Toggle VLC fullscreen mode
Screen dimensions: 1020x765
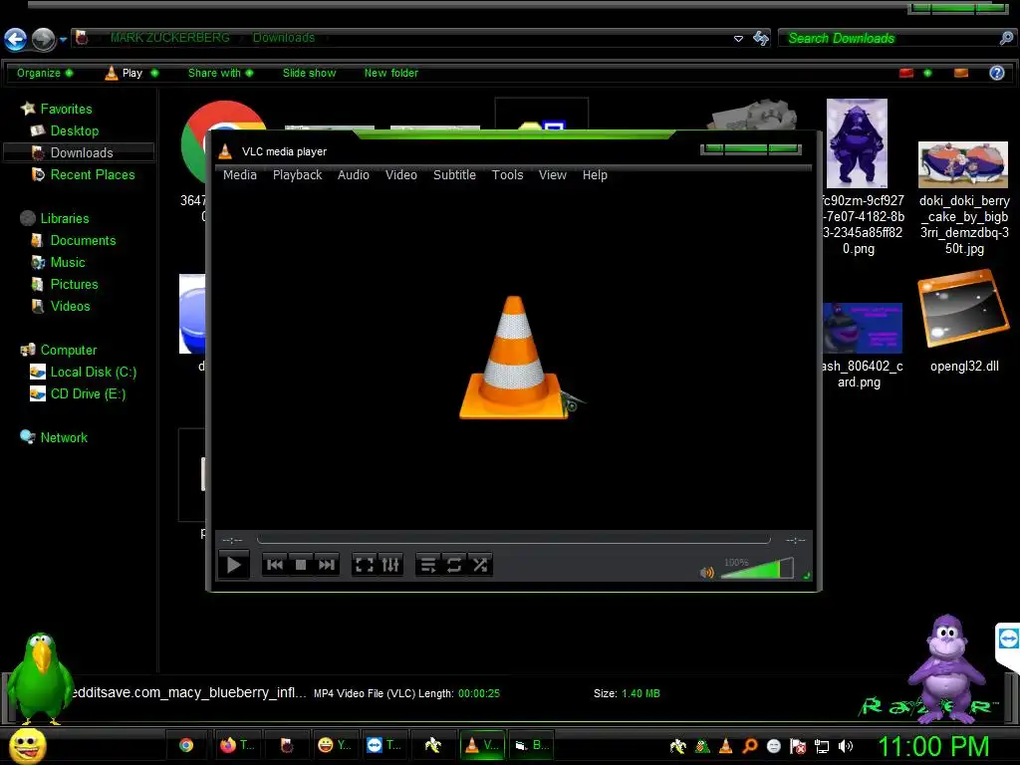(x=365, y=565)
